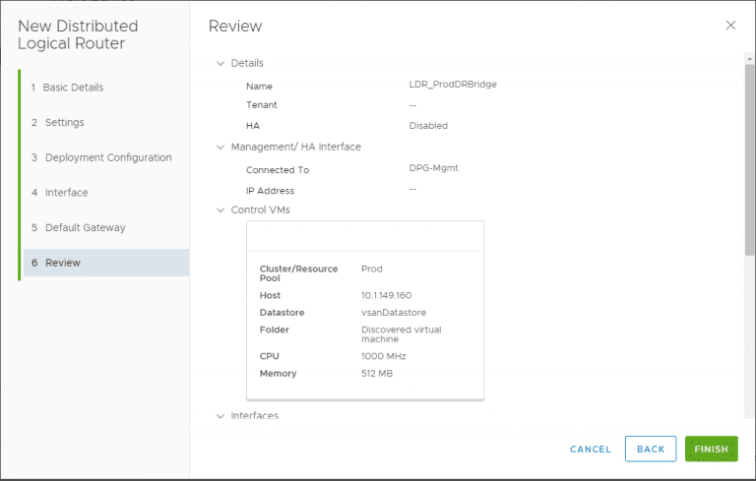Toggle the Interfaces section chevron

pyautogui.click(x=220, y=416)
